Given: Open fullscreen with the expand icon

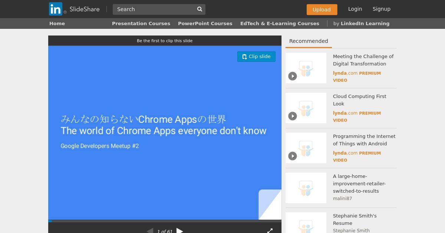Looking at the screenshot, I should tap(270, 231).
